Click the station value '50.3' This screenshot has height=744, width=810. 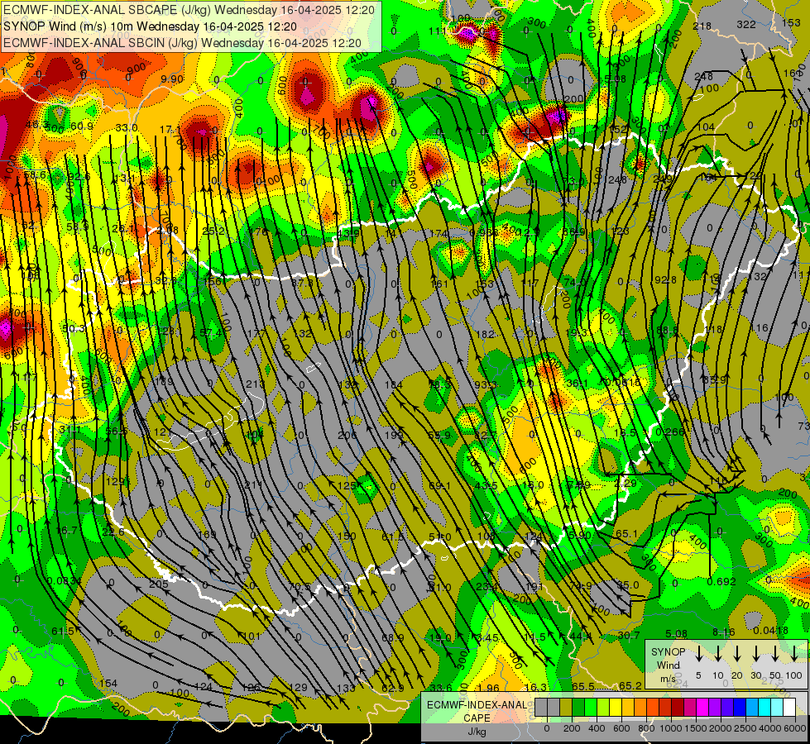pyautogui.click(x=74, y=328)
